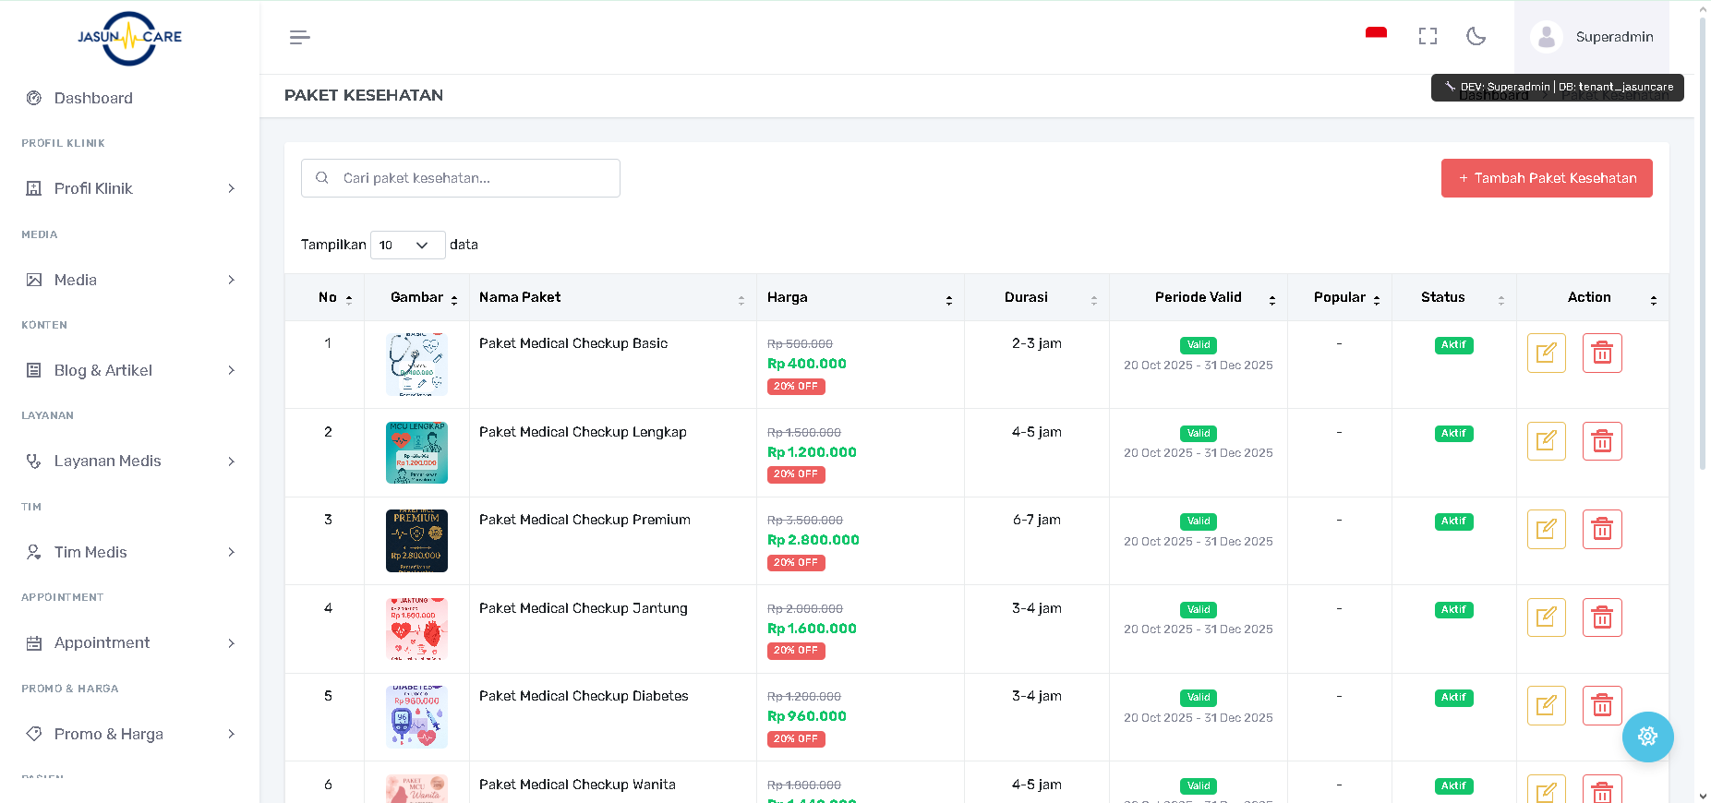This screenshot has height=803, width=1711.
Task: Click the Indonesian flag language icon
Action: [1376, 35]
